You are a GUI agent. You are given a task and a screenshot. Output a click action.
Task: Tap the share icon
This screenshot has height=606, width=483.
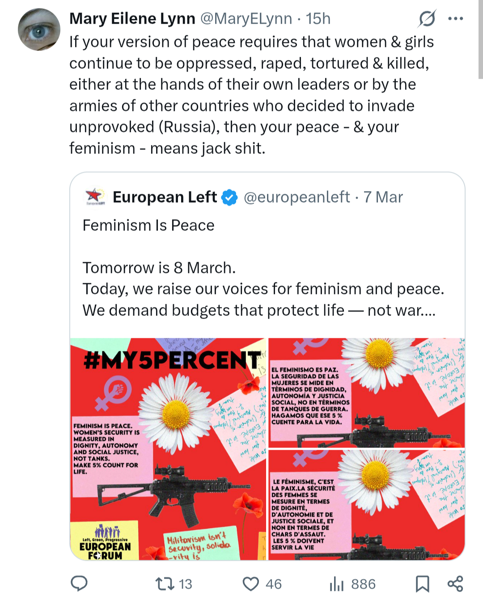[455, 584]
